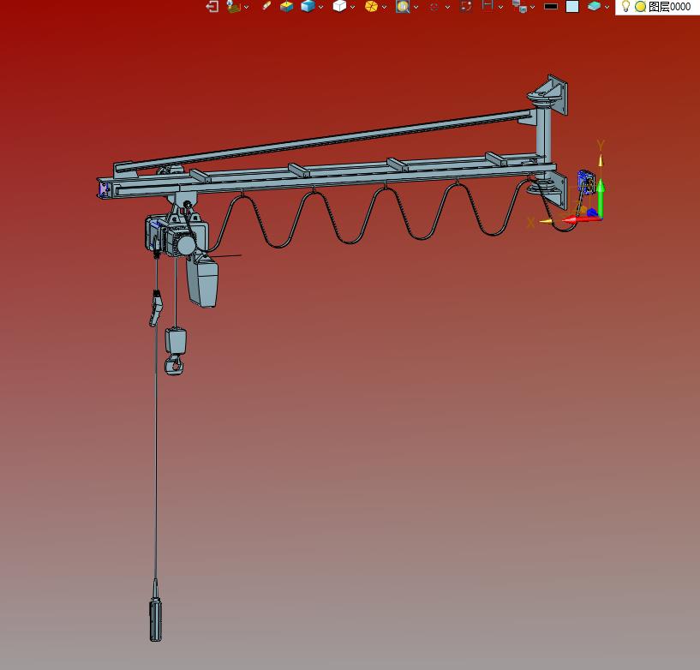Select the blue electrical box near the triad
The image size is (700, 670).
coord(585,182)
